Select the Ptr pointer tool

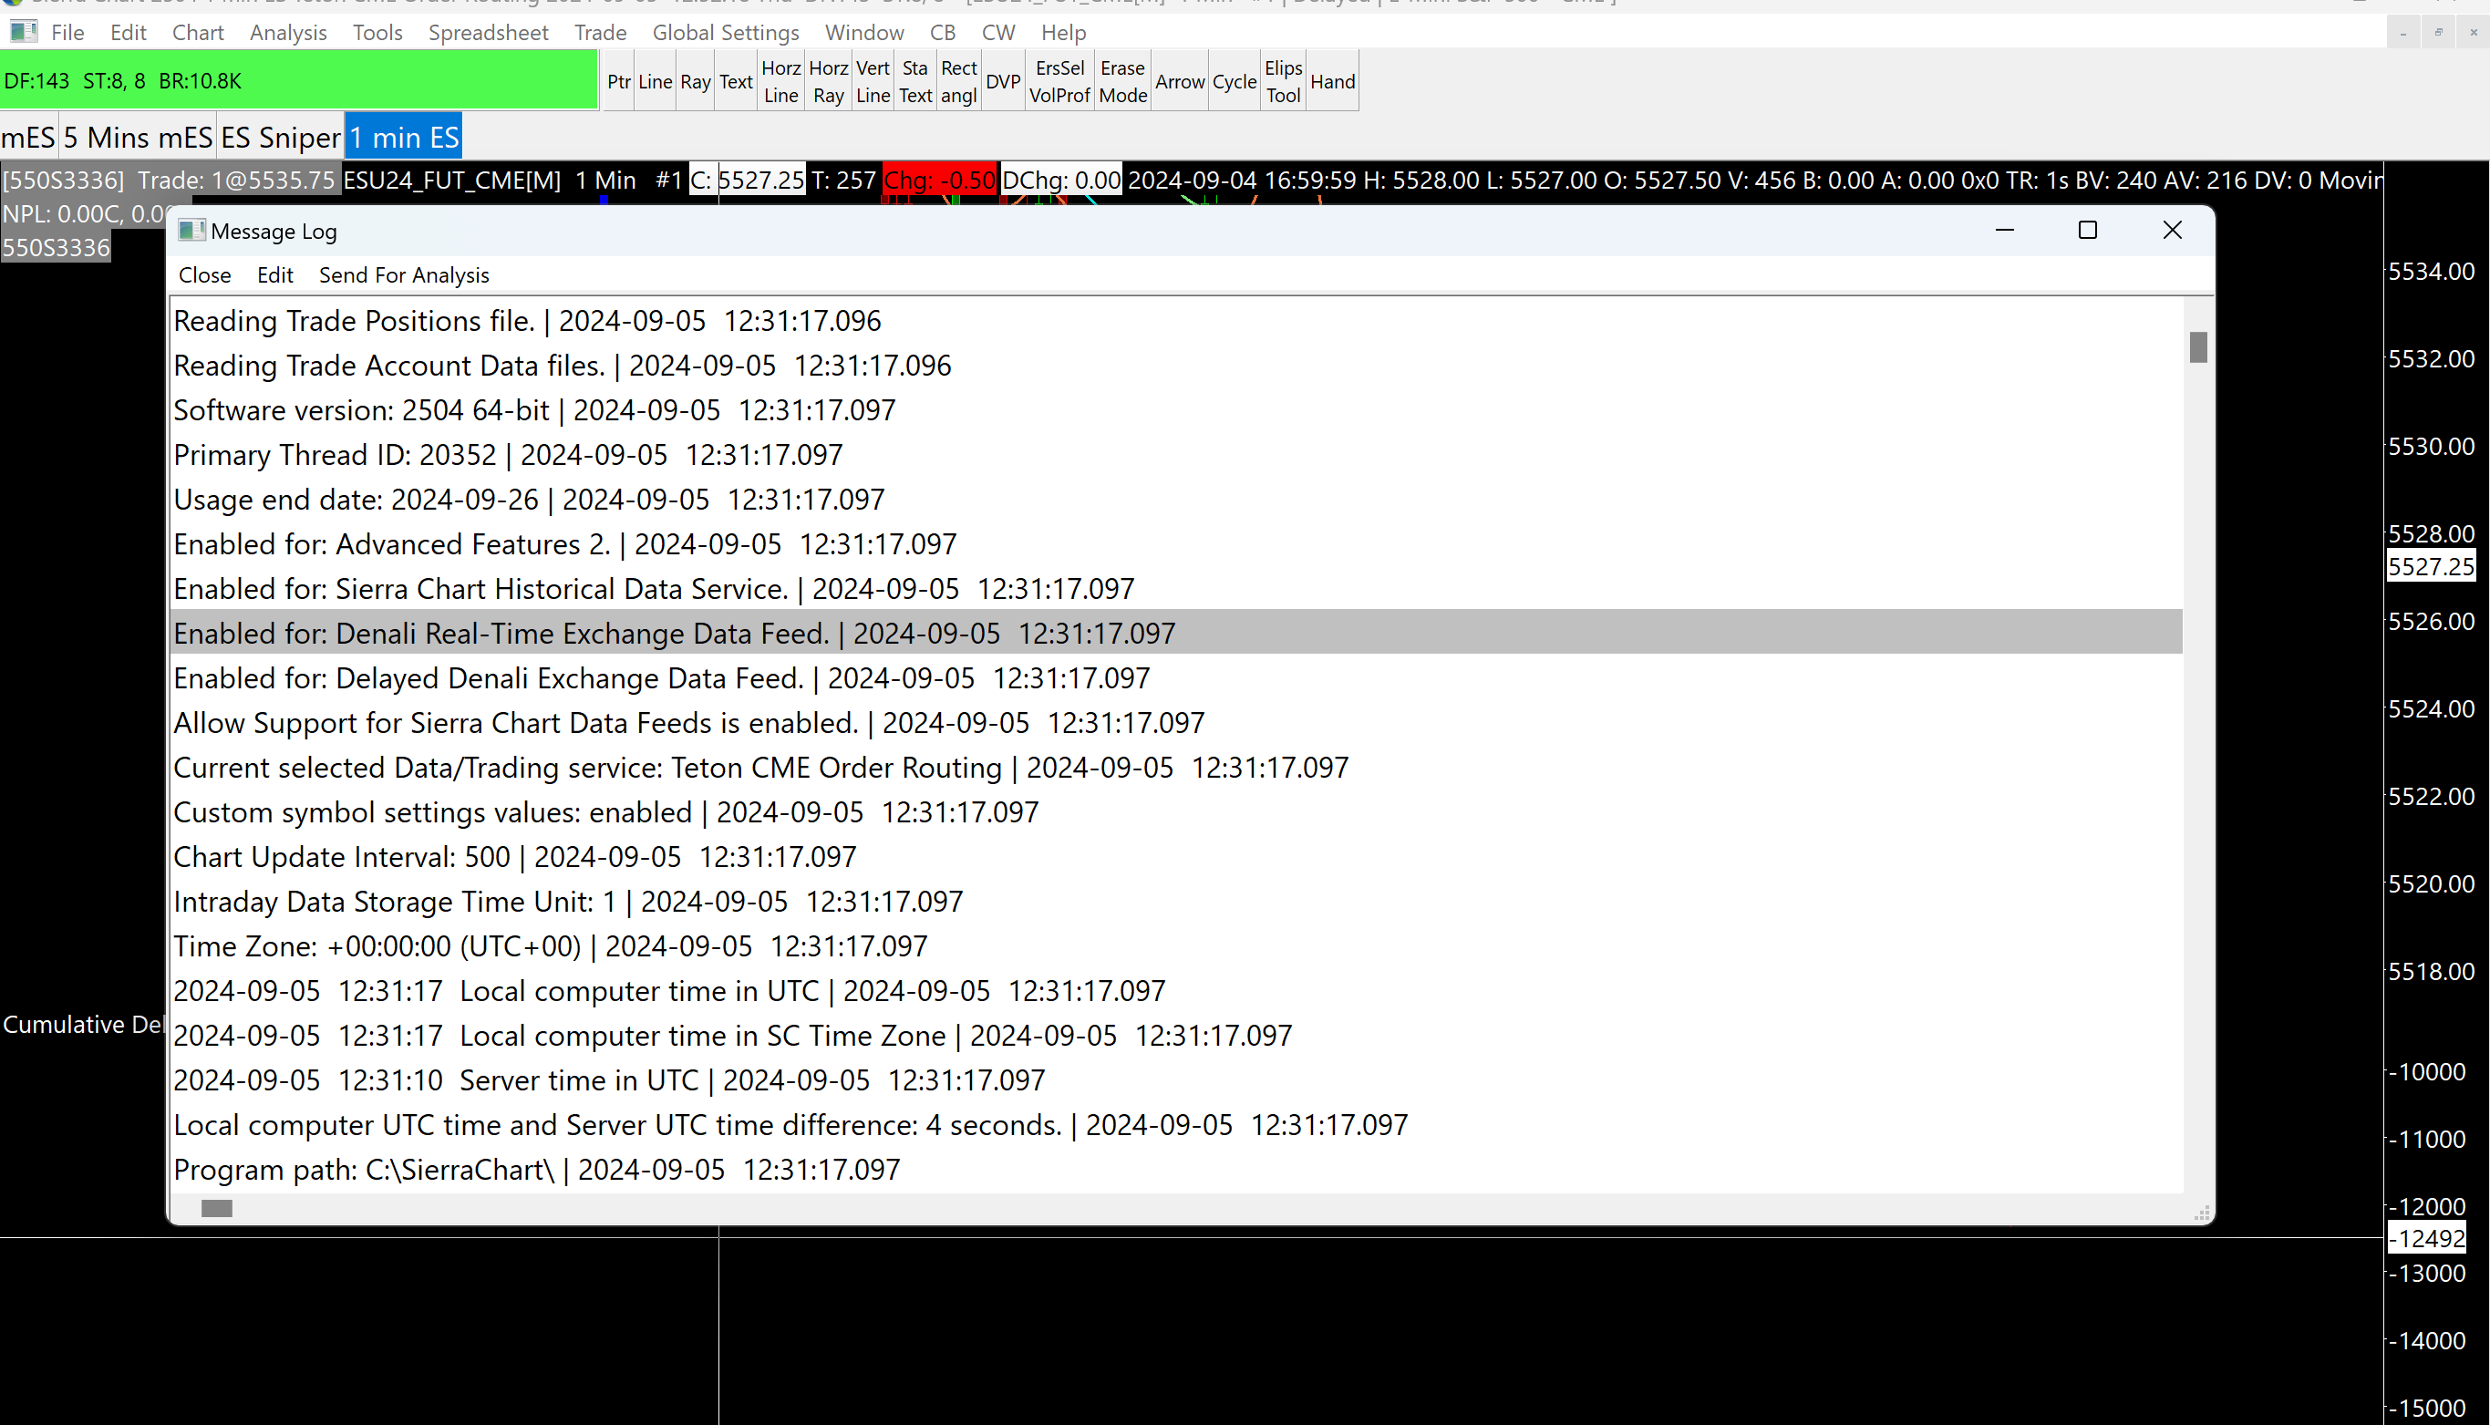(x=618, y=81)
